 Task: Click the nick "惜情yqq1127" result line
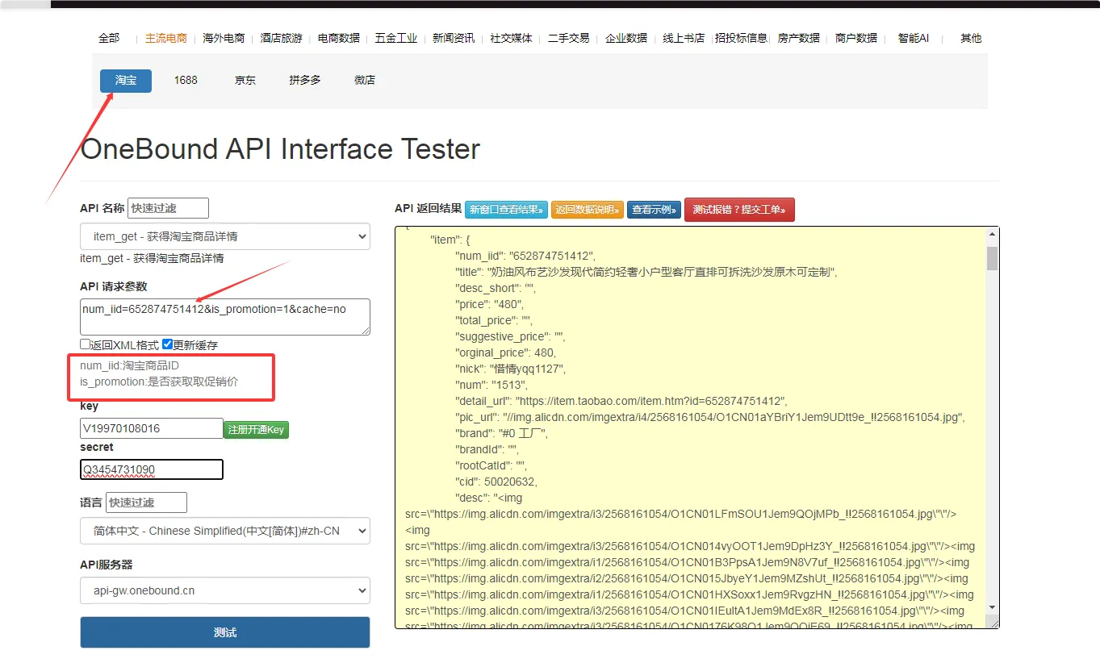[511, 369]
